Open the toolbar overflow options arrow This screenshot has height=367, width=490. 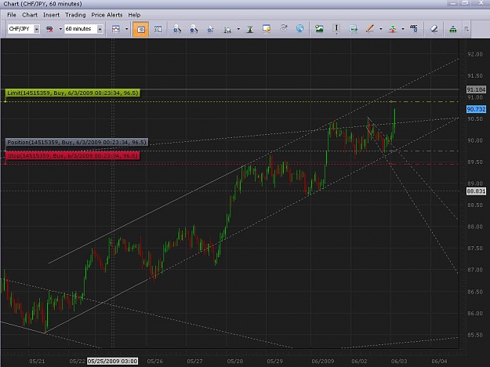(x=466, y=29)
